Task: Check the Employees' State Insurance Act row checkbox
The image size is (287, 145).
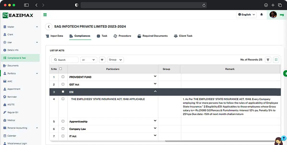Action: point(63,99)
